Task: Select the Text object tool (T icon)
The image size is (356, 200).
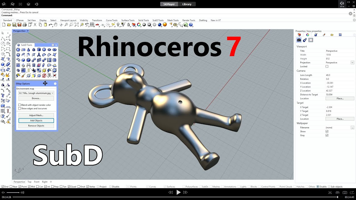Action: pyautogui.click(x=3, y=95)
